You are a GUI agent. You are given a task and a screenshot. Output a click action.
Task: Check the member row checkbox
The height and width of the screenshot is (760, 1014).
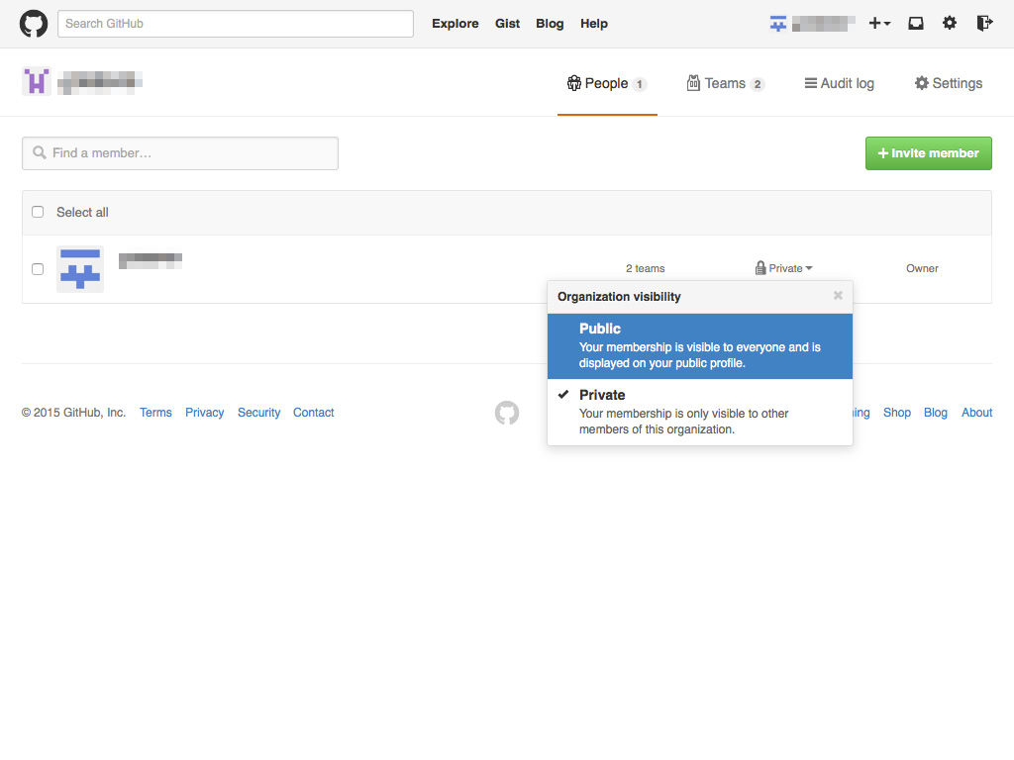(x=38, y=269)
